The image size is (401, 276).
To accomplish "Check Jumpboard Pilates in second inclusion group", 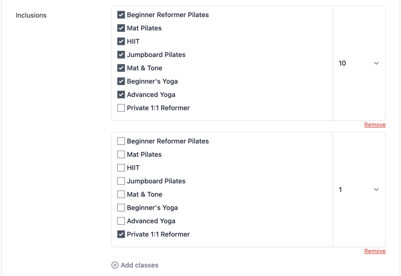I will coord(121,181).
